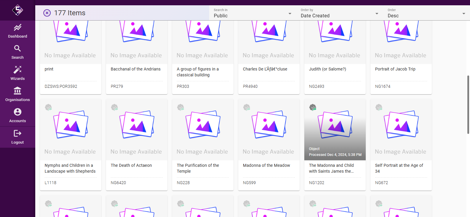The height and width of the screenshot is (217, 470).
Task: Click the placeholder image on card PR4940
Action: (269, 42)
